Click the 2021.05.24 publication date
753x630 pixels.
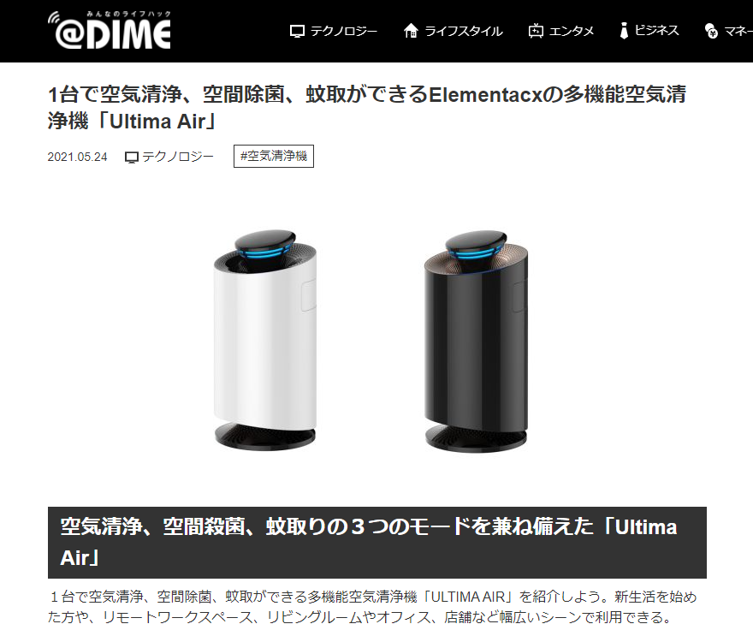[77, 157]
